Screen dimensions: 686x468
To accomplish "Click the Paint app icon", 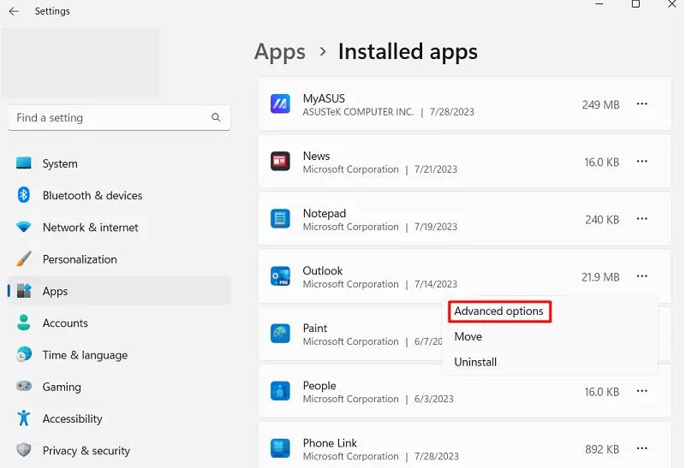I will pos(280,334).
